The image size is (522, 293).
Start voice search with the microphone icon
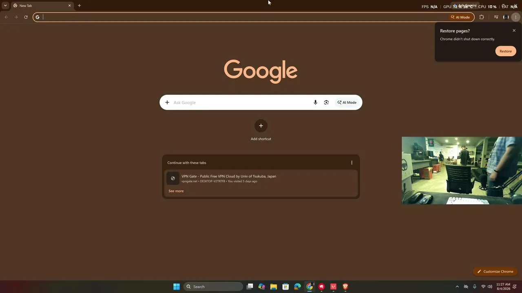(315, 103)
